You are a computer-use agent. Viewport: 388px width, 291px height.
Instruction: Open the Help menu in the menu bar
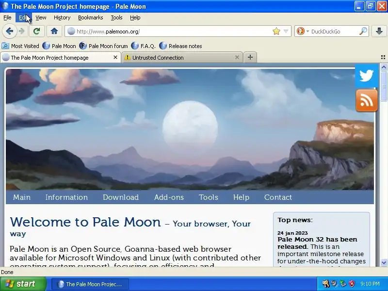tap(135, 17)
